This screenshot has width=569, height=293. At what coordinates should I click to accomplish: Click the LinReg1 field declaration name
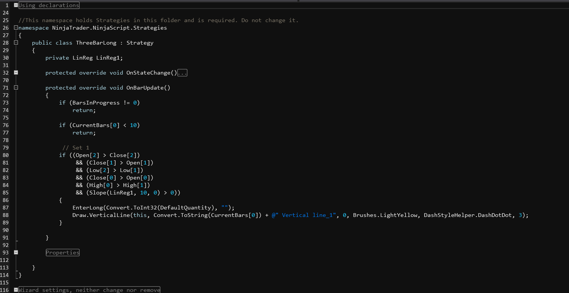(109, 58)
